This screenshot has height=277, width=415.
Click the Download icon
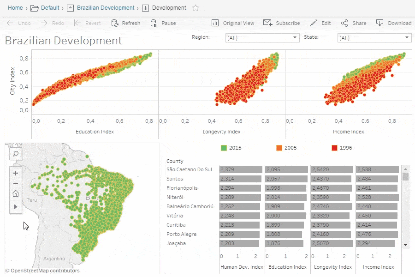click(379, 23)
